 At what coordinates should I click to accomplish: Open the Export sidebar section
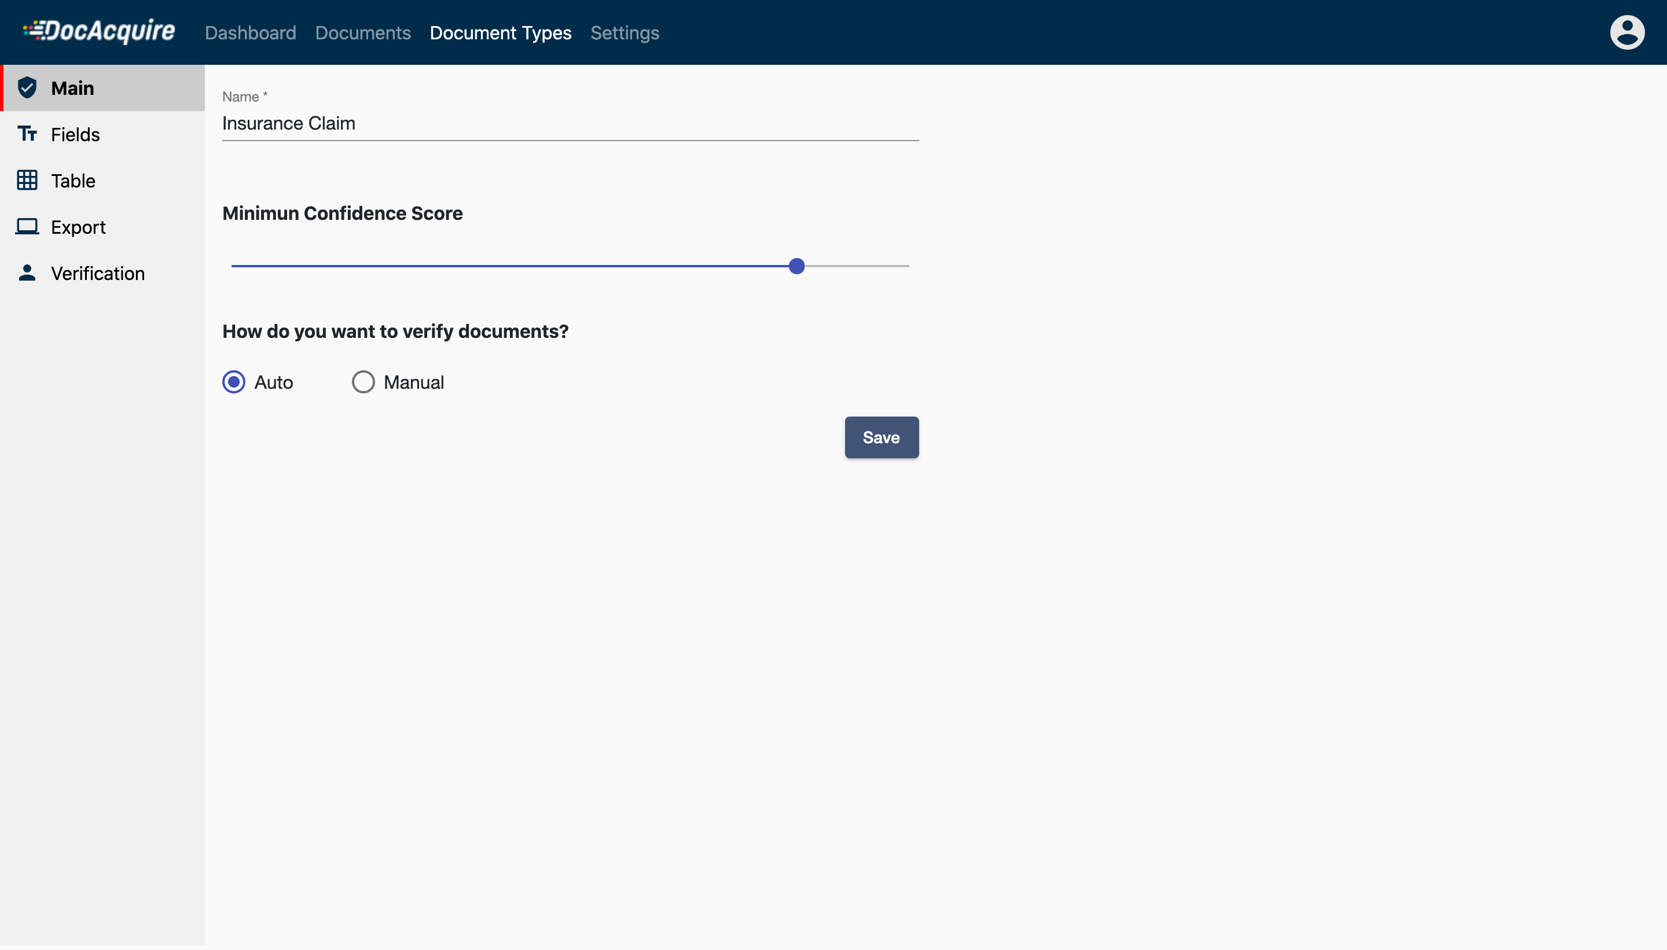tap(78, 227)
